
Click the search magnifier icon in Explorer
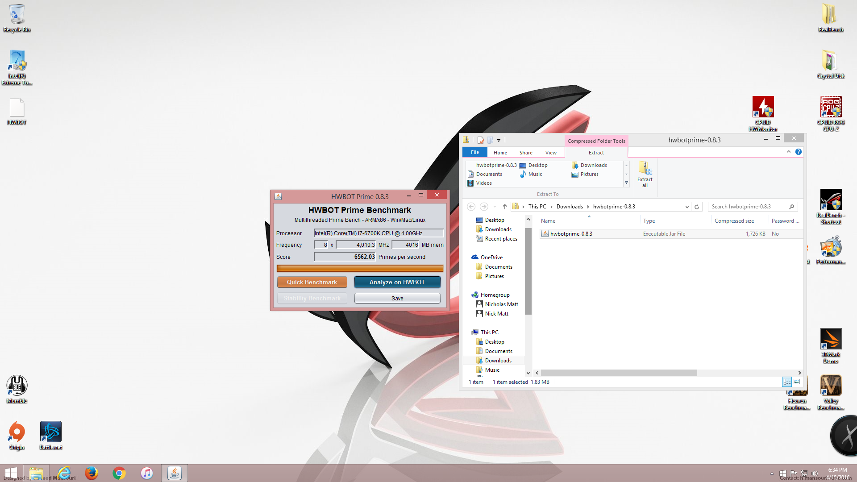(x=791, y=207)
